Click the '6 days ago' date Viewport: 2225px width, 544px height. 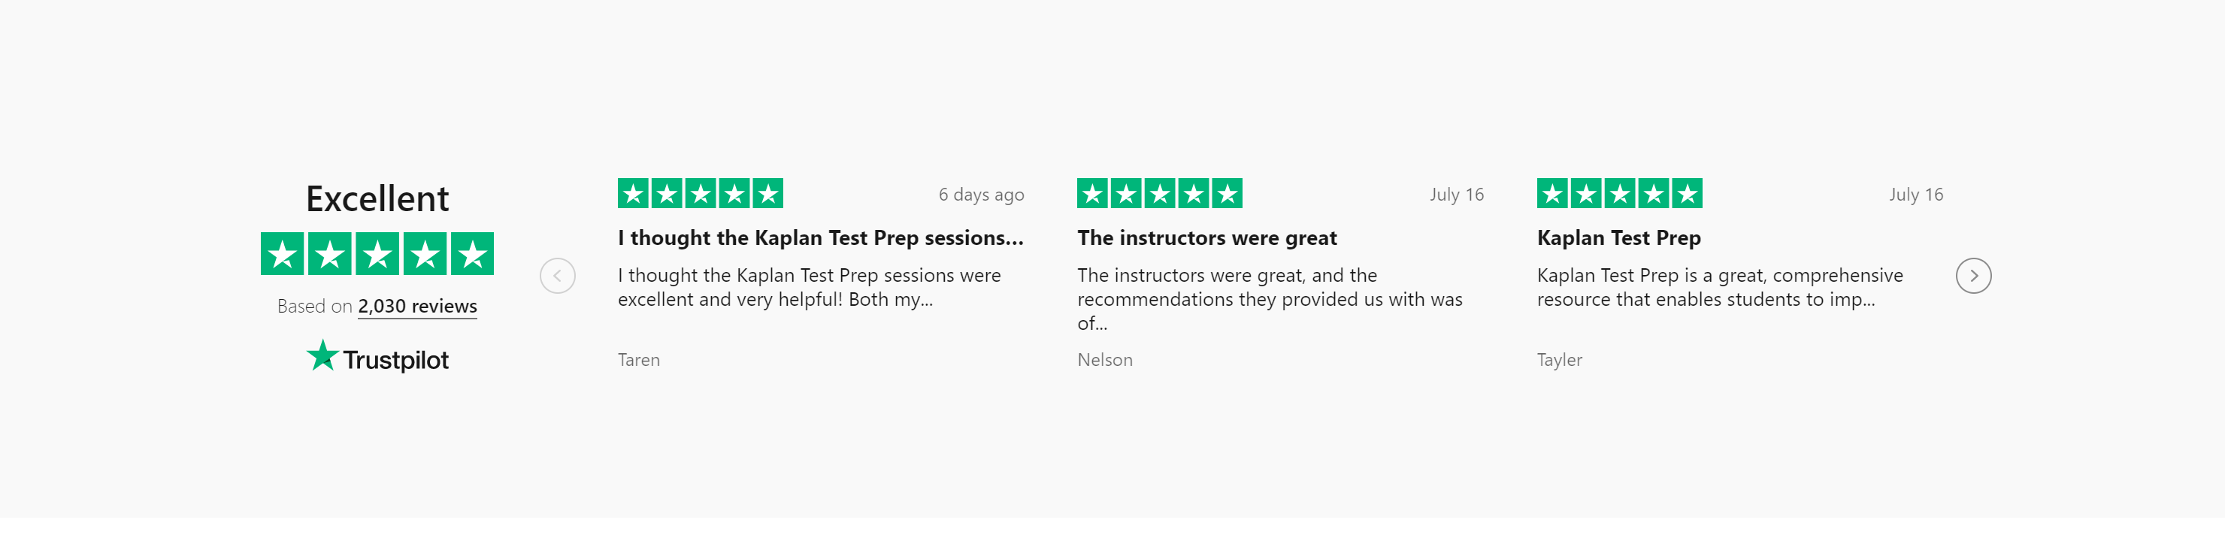pyautogui.click(x=981, y=195)
